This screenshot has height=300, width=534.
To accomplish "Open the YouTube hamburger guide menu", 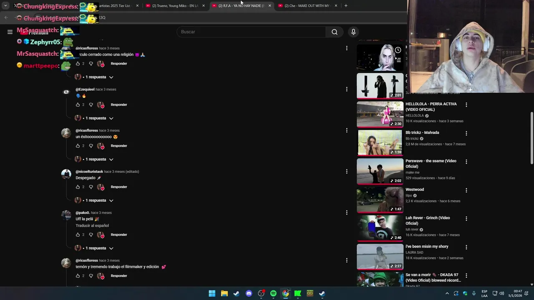I will [10, 32].
